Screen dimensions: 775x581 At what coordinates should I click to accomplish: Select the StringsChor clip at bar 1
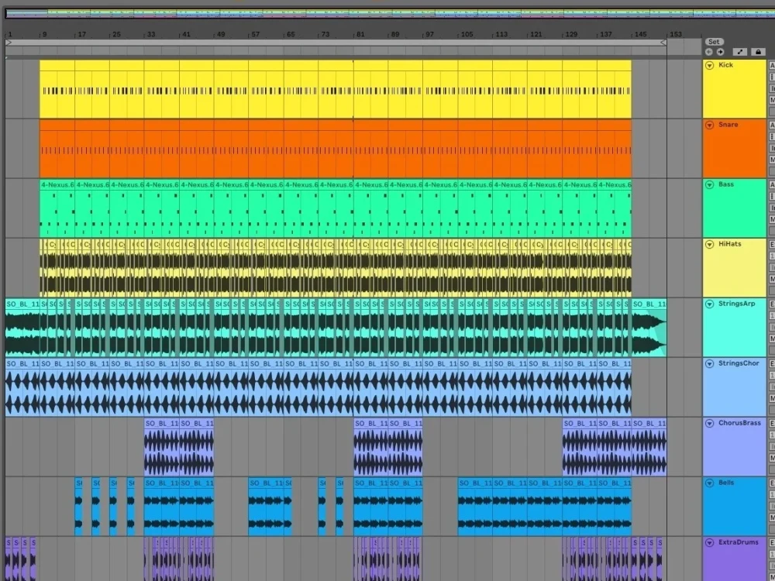tap(22, 387)
